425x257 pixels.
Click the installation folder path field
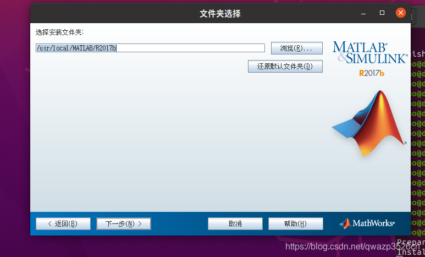150,48
